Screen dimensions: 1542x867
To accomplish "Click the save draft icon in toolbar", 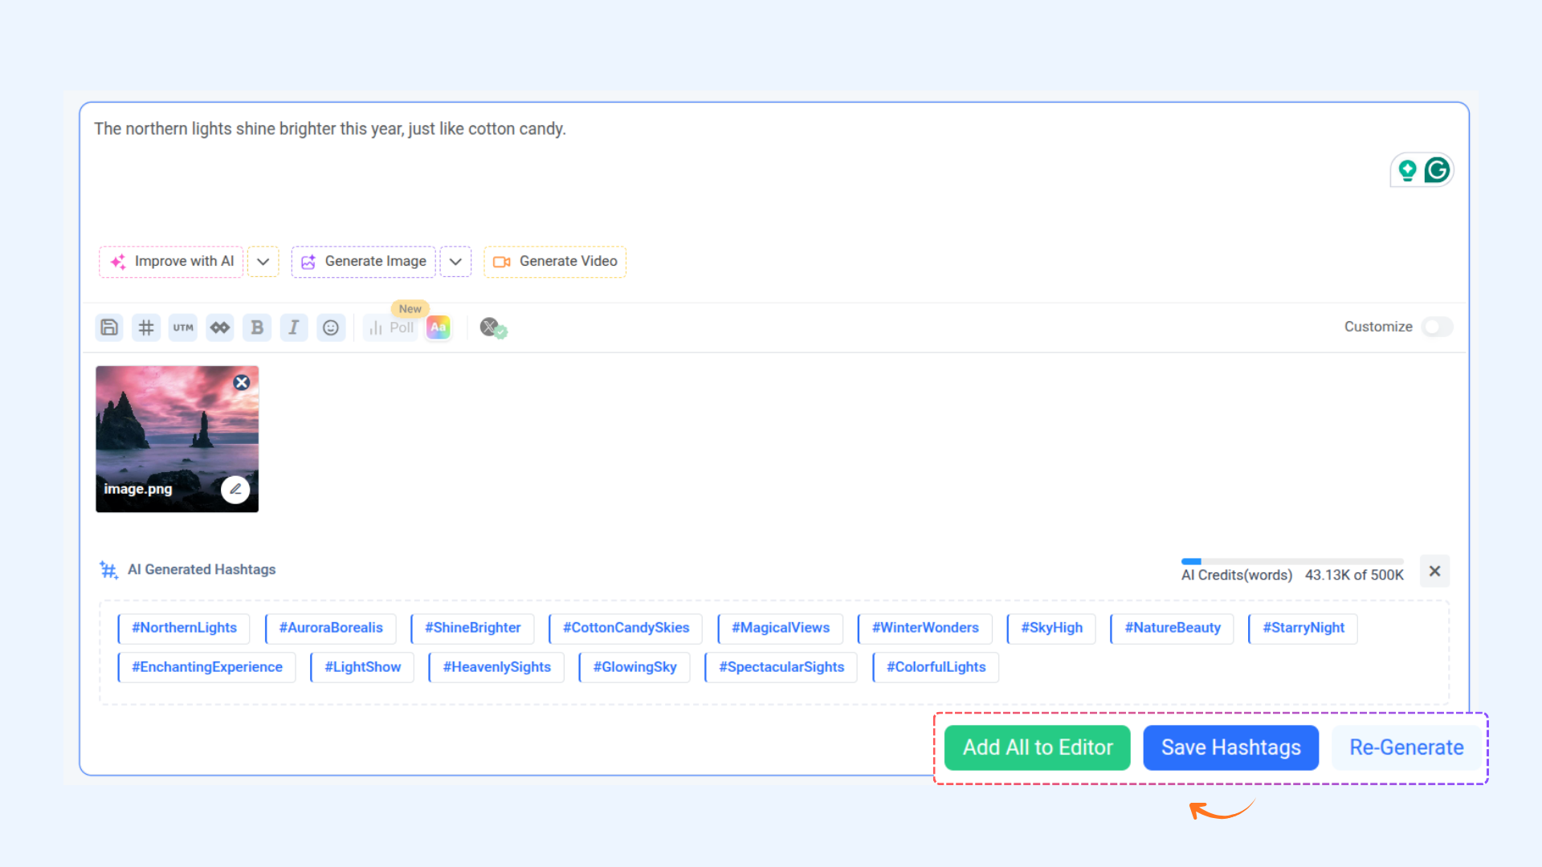I will tap(109, 328).
